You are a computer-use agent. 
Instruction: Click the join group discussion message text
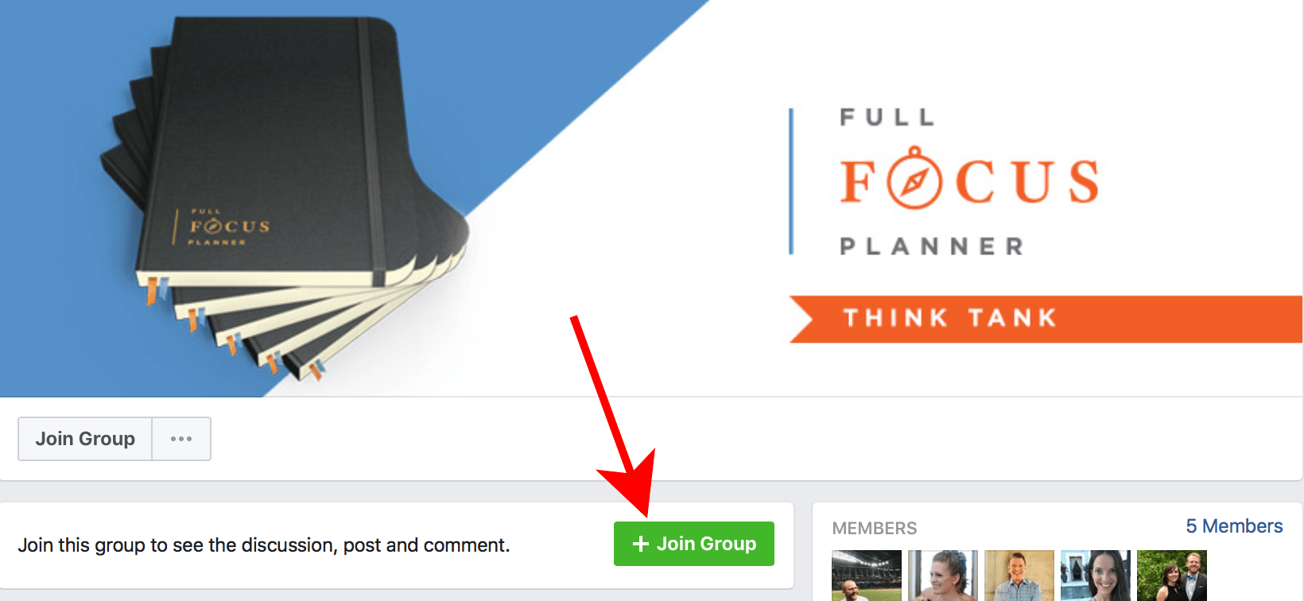tap(264, 545)
